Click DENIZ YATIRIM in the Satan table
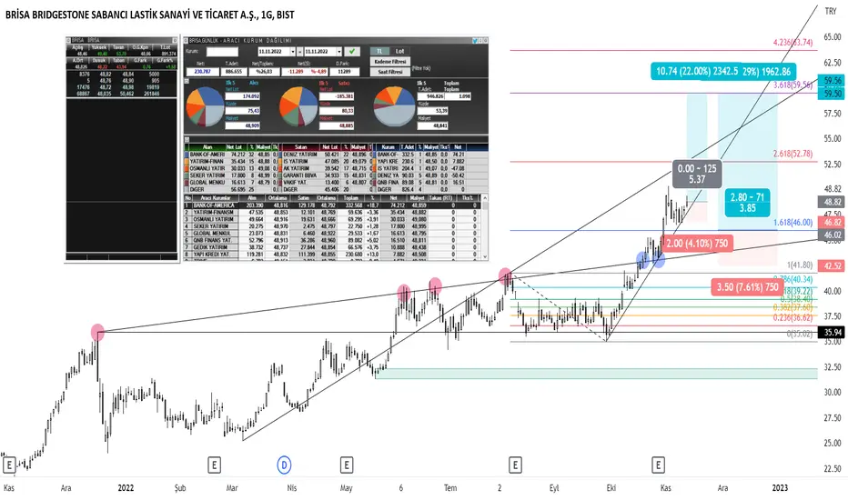 [300, 155]
